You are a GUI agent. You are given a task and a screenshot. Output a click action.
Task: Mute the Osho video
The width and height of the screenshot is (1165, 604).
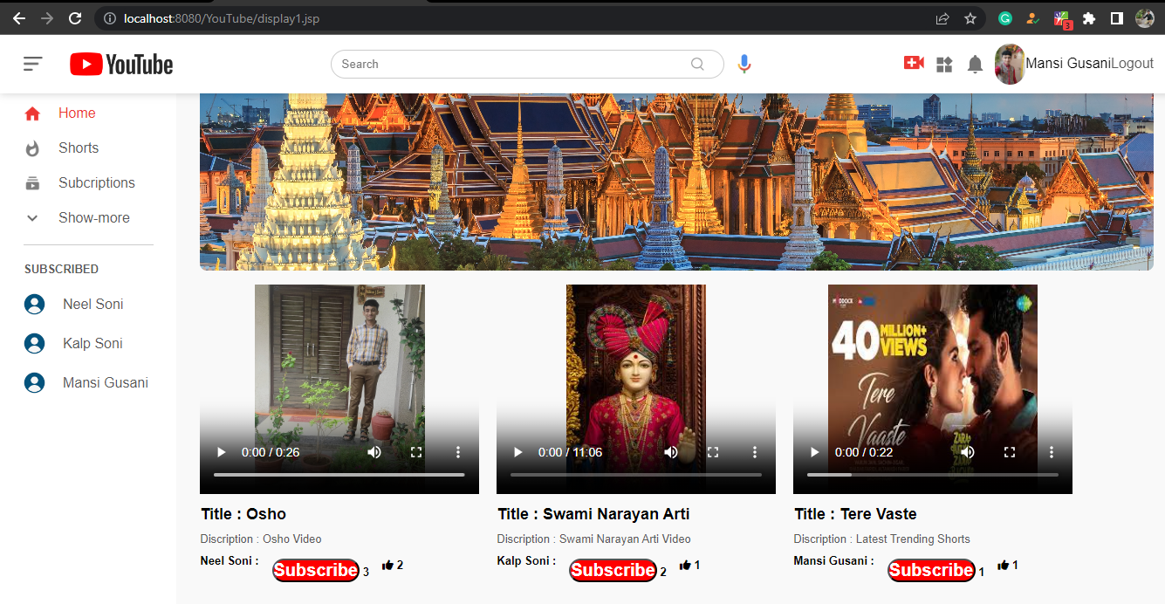374,452
